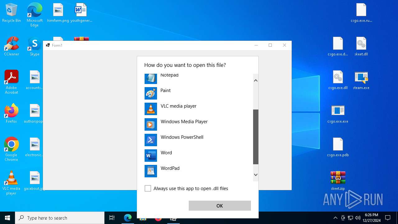This screenshot has height=224, width=398.
Task: Click the taskbar search box
Action: pyautogui.click(x=60, y=218)
